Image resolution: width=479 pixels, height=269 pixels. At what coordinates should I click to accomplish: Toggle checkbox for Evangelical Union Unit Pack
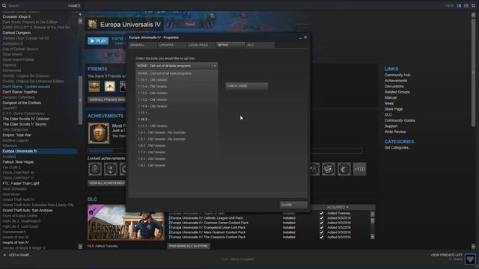click(321, 227)
